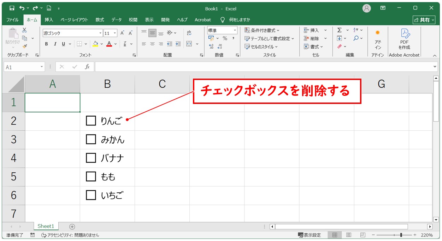Click the yellow fill color button
This screenshot has width=442, height=241.
(95, 44)
